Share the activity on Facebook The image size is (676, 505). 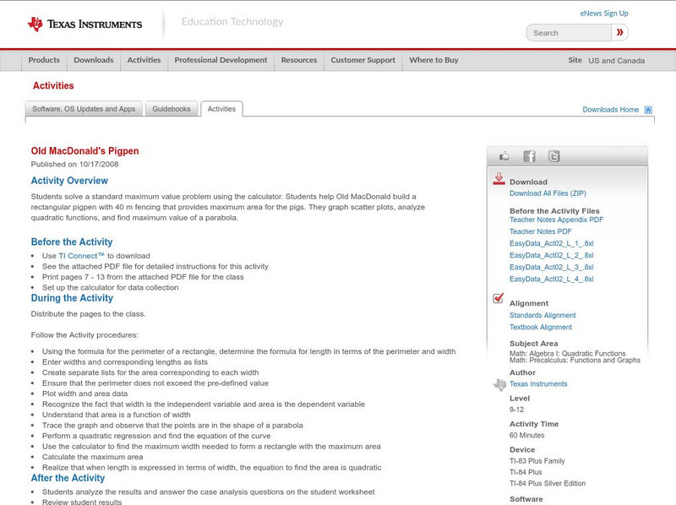click(x=530, y=156)
